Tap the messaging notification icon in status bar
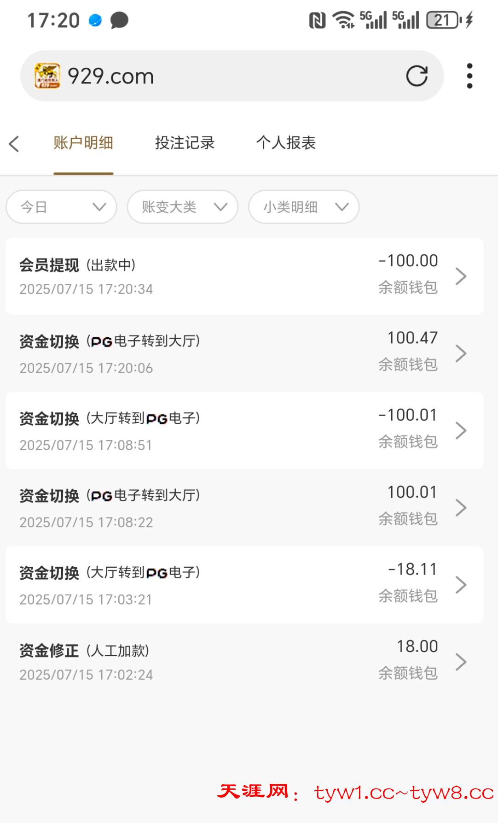 coord(119,21)
